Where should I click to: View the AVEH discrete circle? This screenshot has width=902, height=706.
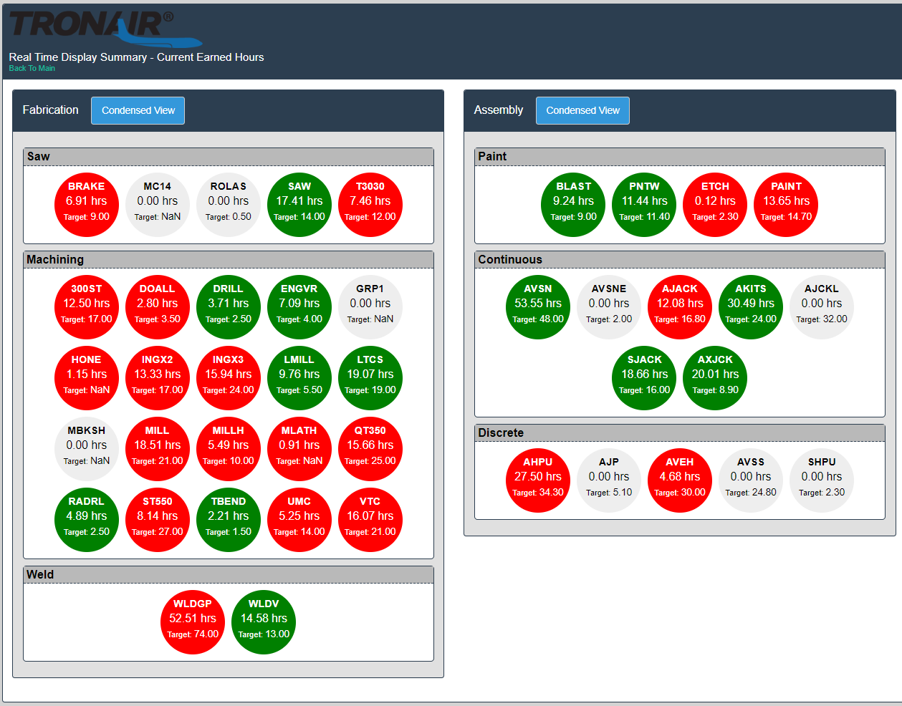680,480
